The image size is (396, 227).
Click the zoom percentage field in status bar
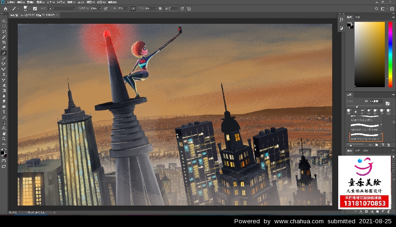pos(13,213)
